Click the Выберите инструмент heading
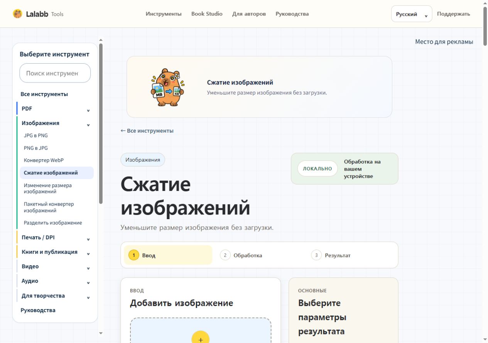Image resolution: width=488 pixels, height=343 pixels. pos(54,54)
